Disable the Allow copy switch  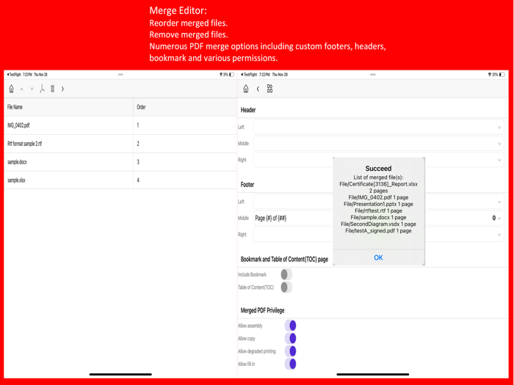tap(291, 338)
